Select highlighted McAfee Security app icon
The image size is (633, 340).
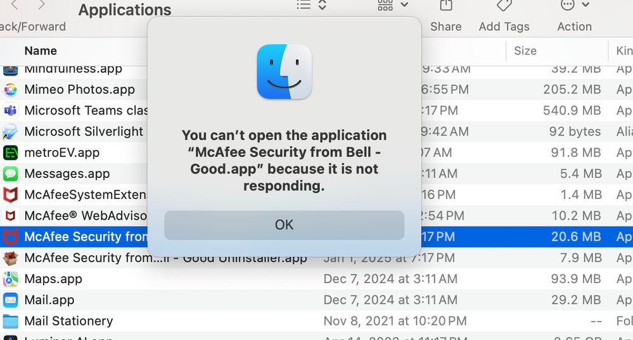[x=11, y=237]
